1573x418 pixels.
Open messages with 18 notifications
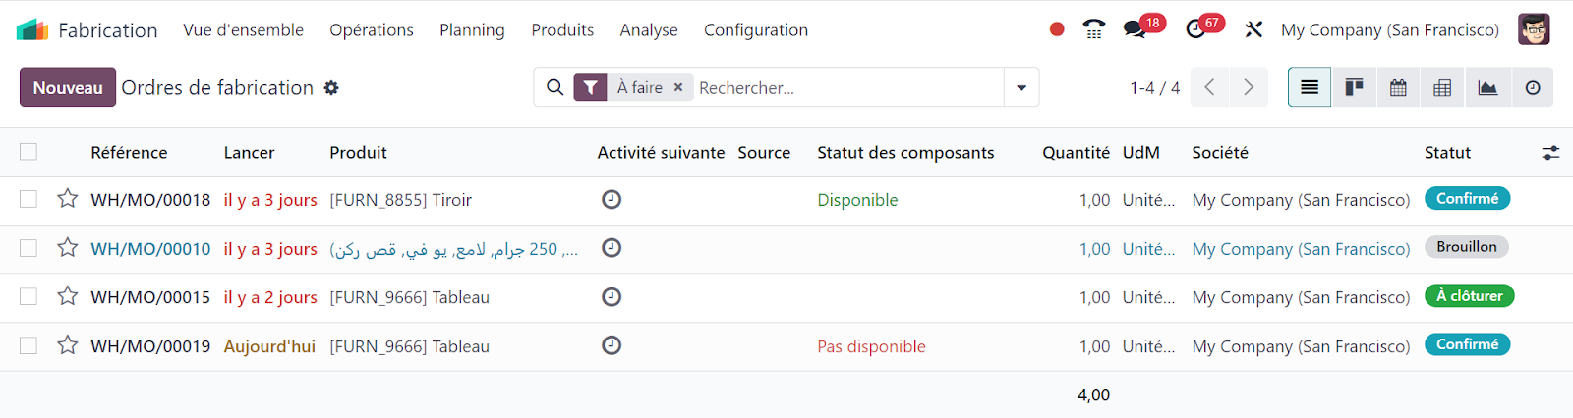(1136, 29)
